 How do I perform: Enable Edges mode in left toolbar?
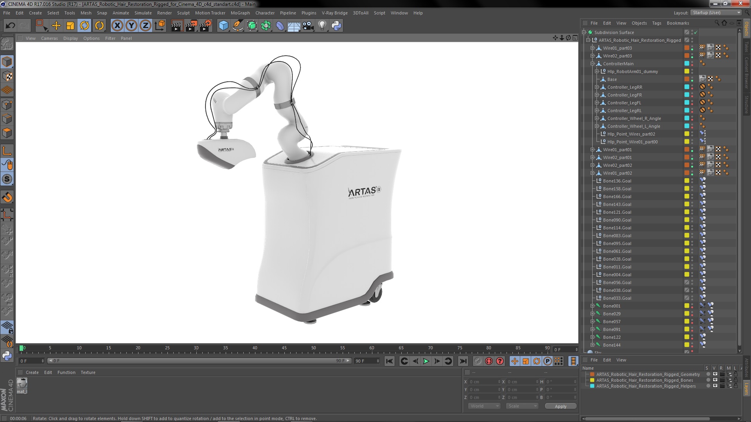[7, 119]
